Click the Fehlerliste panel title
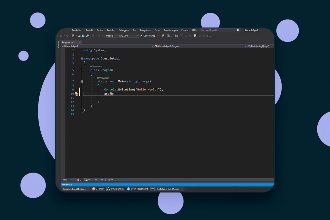330x220 pixels. click(67, 185)
